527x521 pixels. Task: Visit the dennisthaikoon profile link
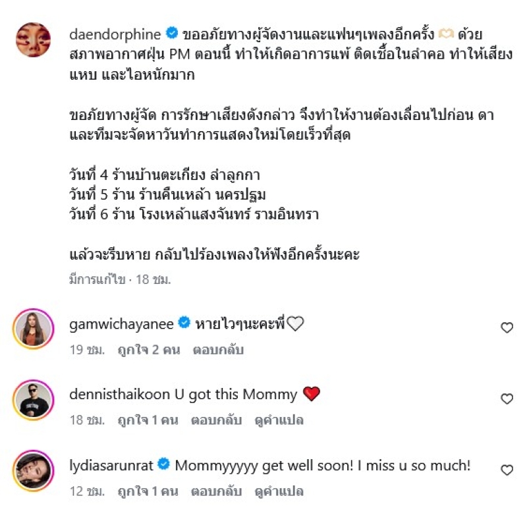point(119,394)
